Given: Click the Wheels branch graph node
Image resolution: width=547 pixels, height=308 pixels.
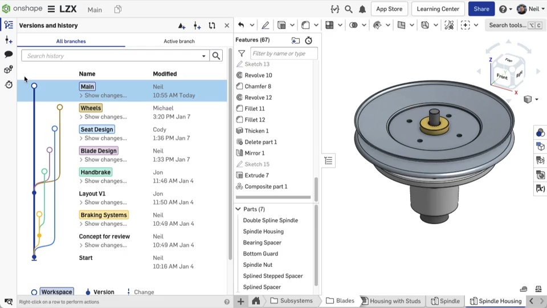Looking at the screenshot, I should pyautogui.click(x=60, y=107).
